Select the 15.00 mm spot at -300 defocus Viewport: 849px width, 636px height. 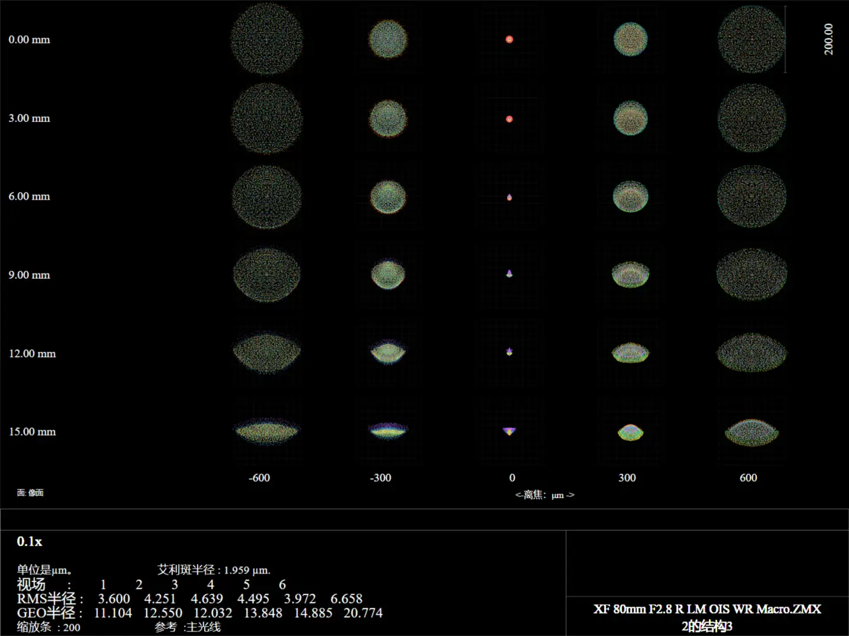click(x=388, y=430)
